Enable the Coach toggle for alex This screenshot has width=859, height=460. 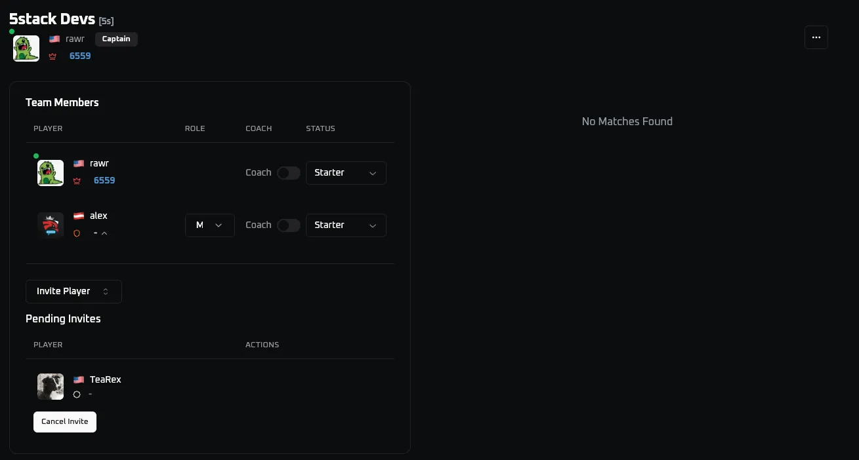point(289,225)
